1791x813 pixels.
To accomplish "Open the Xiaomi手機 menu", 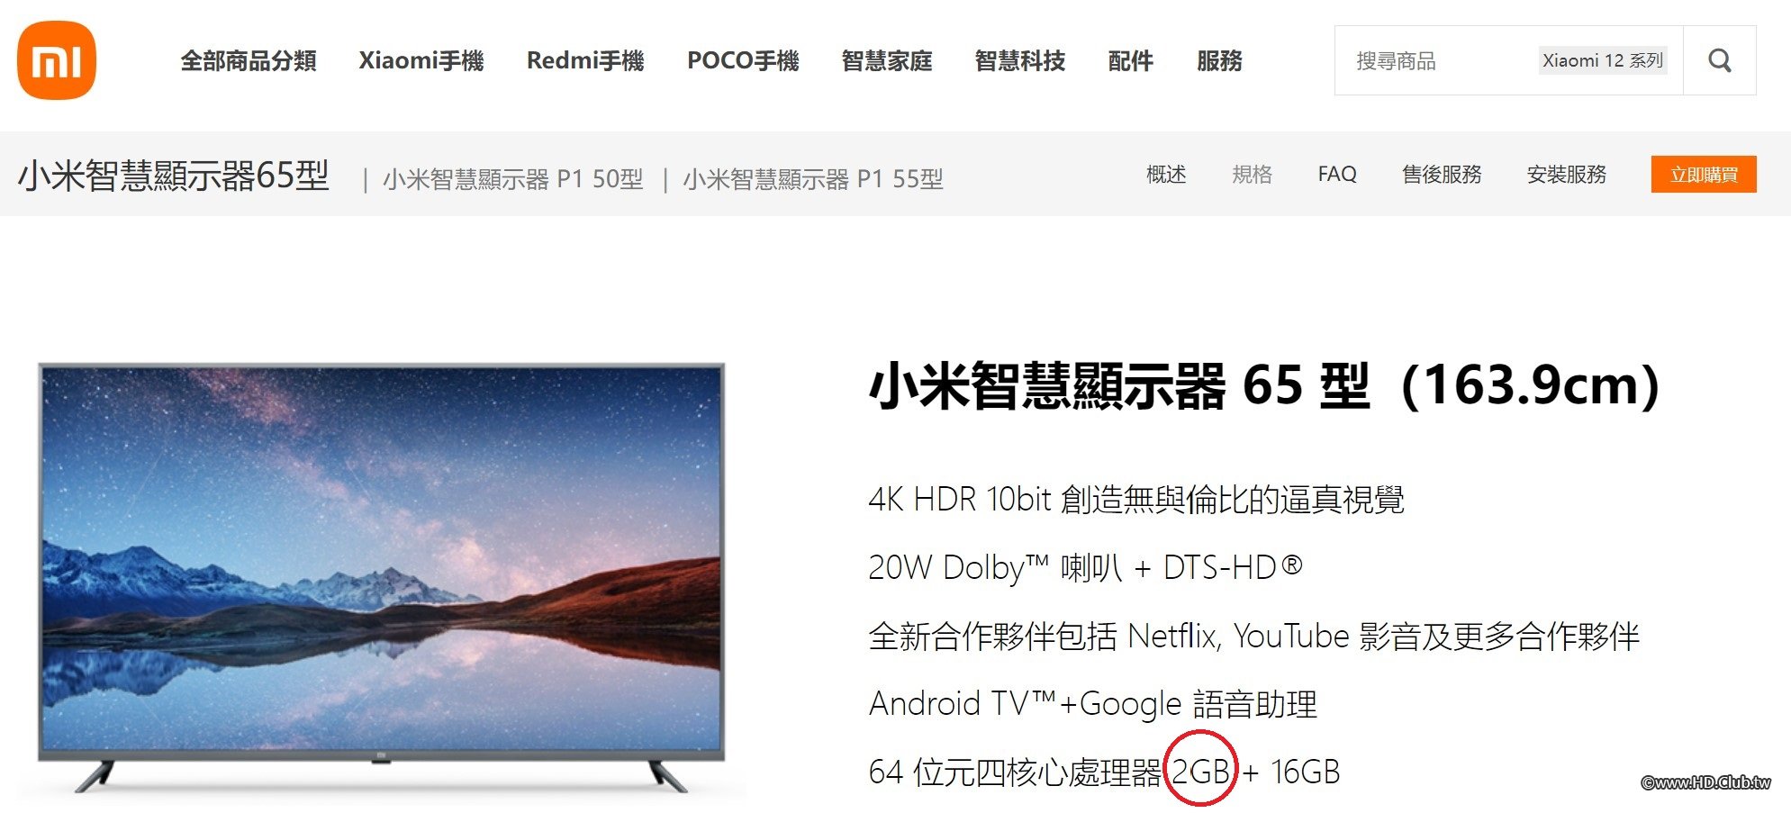I will (x=421, y=61).
